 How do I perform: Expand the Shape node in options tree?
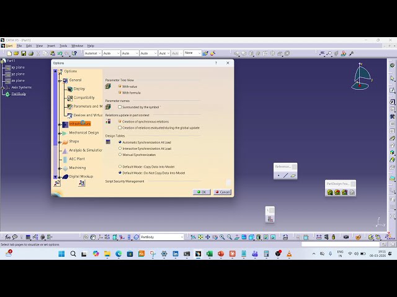click(60, 142)
